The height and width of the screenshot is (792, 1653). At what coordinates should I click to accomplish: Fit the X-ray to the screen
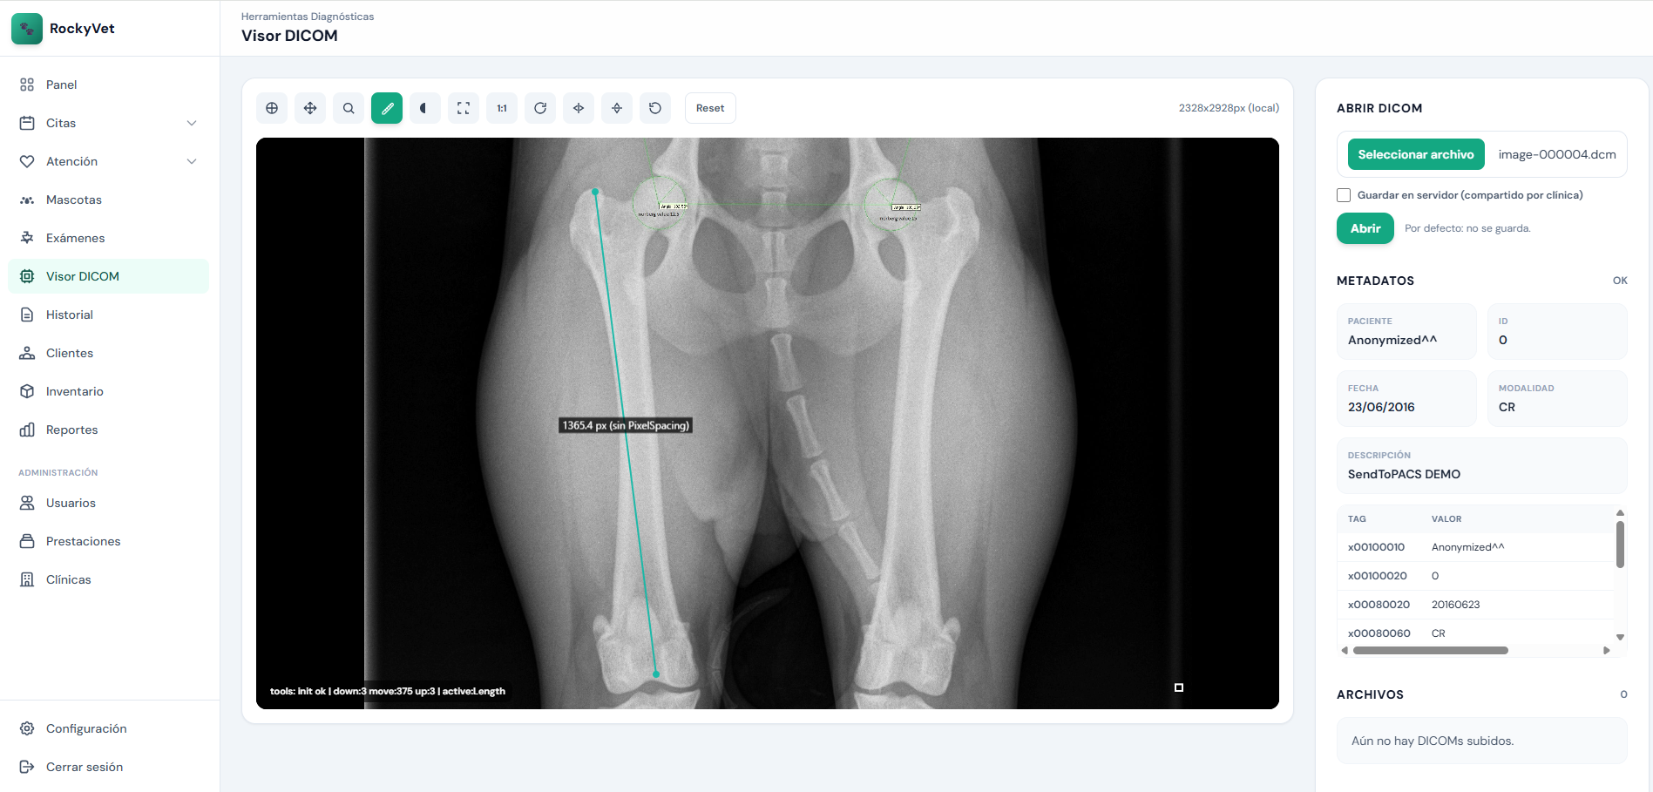coord(463,107)
